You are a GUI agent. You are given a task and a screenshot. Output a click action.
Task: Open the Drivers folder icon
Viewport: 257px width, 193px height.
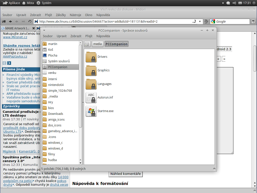91,57
